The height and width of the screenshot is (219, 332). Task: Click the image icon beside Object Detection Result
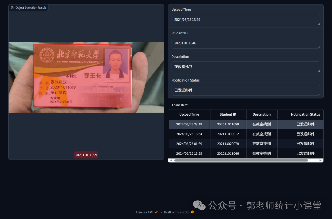[x=12, y=8]
